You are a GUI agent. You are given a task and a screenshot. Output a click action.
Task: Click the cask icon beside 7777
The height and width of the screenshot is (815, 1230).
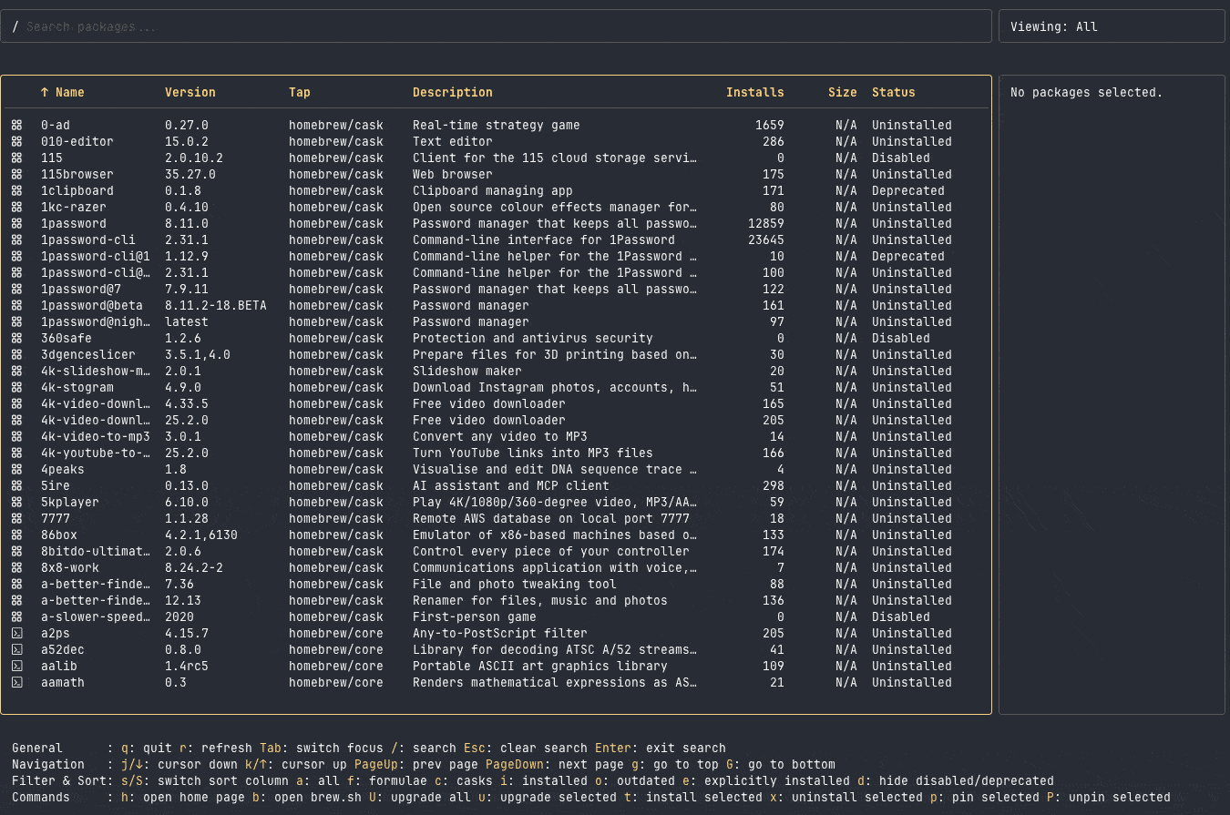tap(16, 518)
